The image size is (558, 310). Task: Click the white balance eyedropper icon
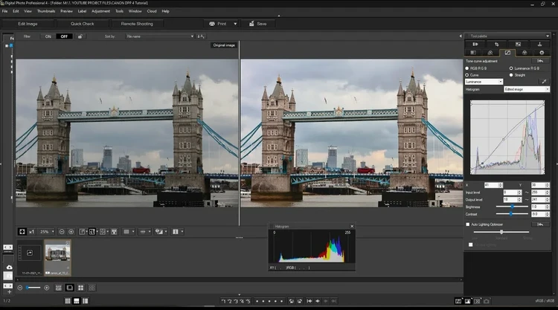point(544,81)
